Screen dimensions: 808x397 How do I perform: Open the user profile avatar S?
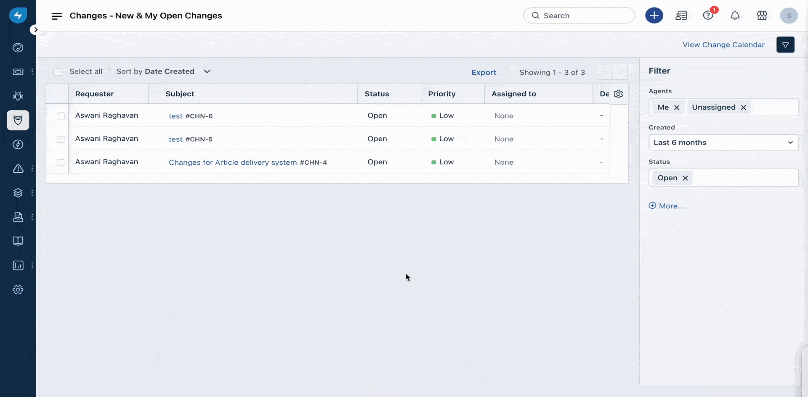click(789, 16)
